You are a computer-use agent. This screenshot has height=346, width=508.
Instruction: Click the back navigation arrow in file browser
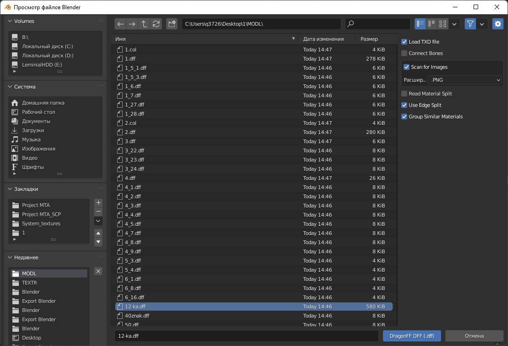point(120,24)
